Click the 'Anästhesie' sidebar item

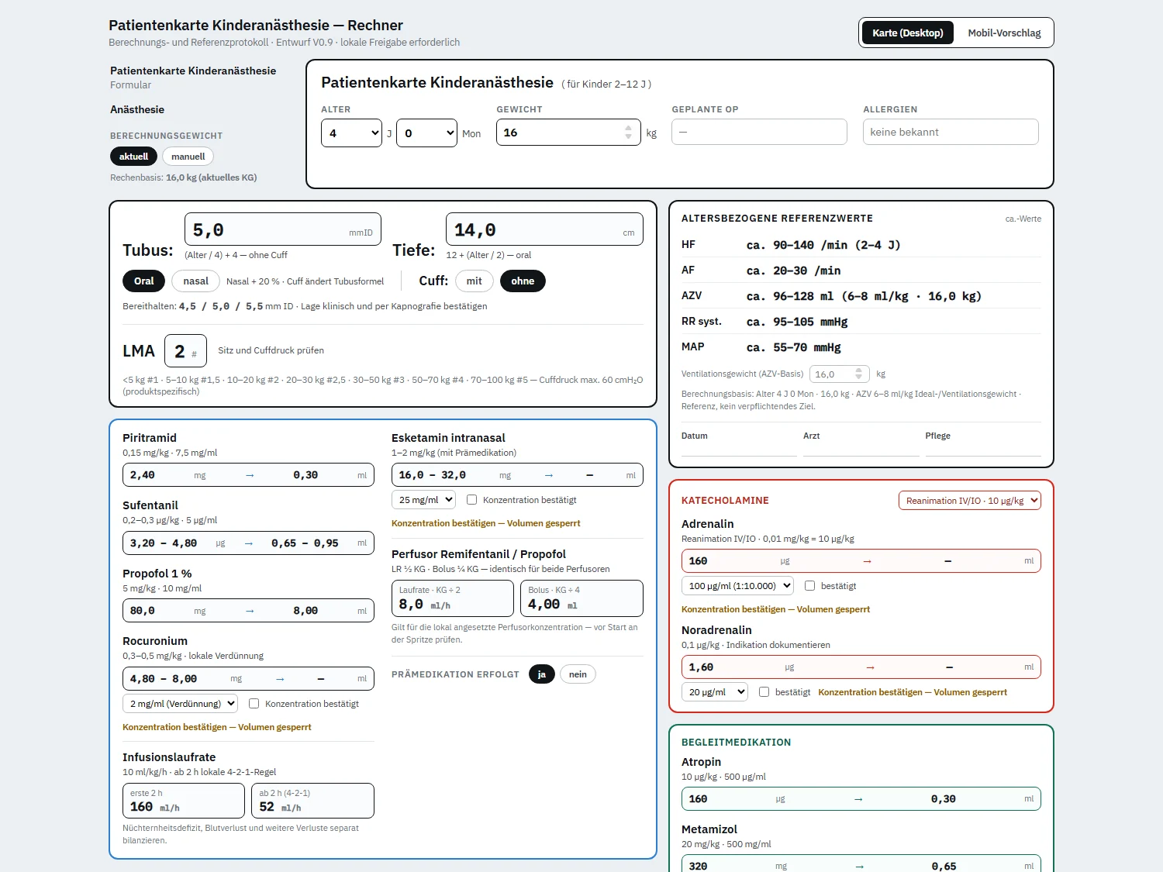tap(137, 109)
